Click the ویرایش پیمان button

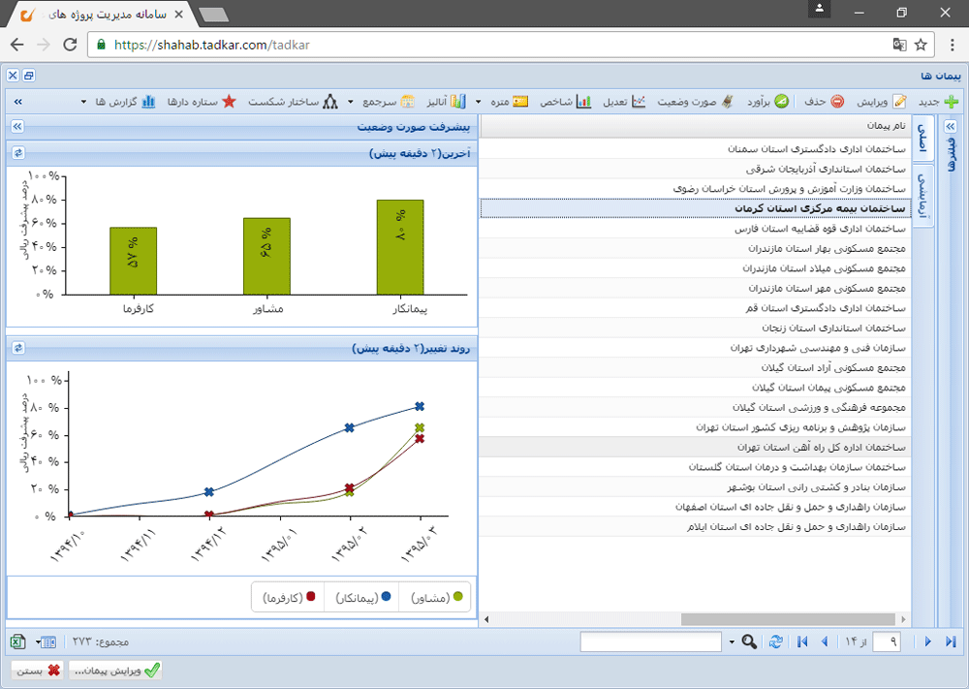click(x=114, y=670)
